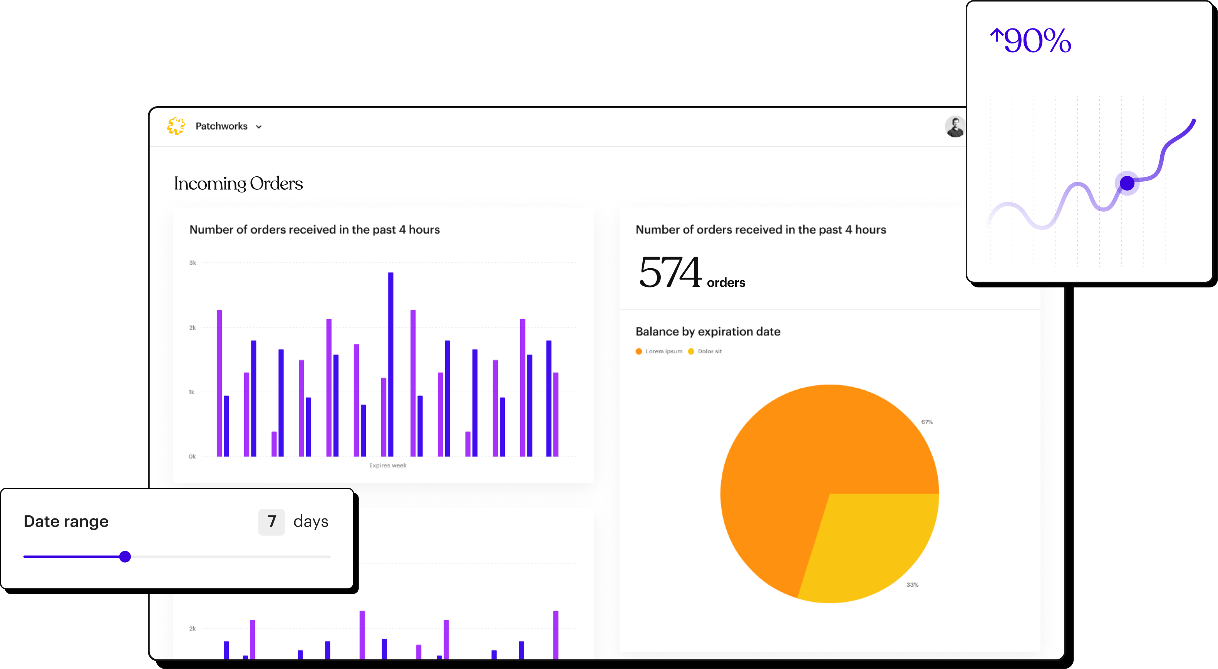The image size is (1218, 669).
Task: Open the chevron next to Patchworks
Action: coord(259,127)
